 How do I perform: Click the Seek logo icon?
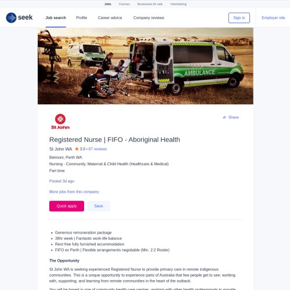(11, 17)
